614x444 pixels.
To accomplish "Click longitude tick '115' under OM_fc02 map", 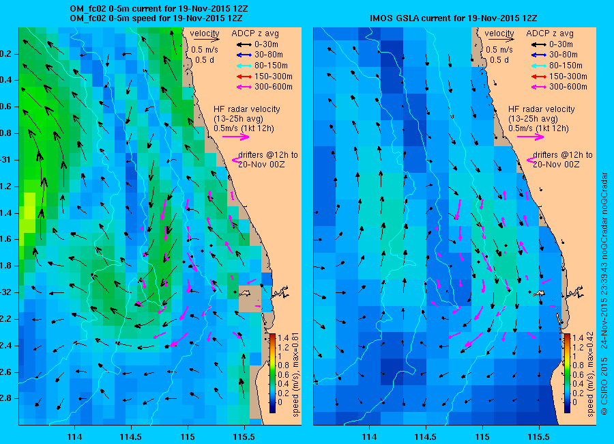I will pos(188,437).
